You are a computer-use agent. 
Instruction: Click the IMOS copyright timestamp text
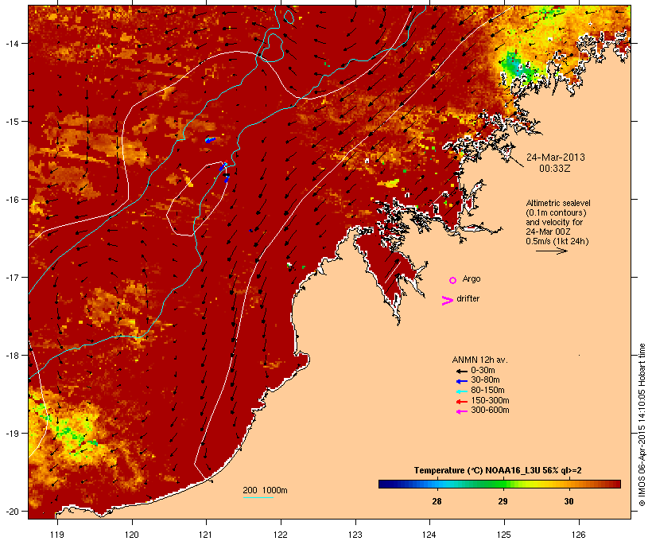642,425
